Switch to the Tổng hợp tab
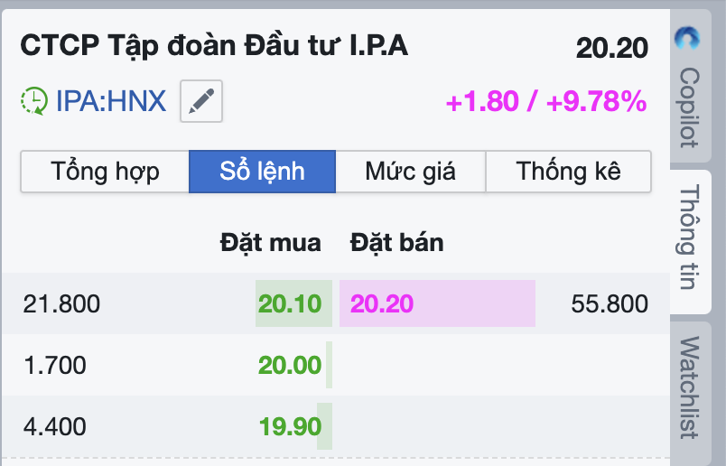 pos(105,172)
